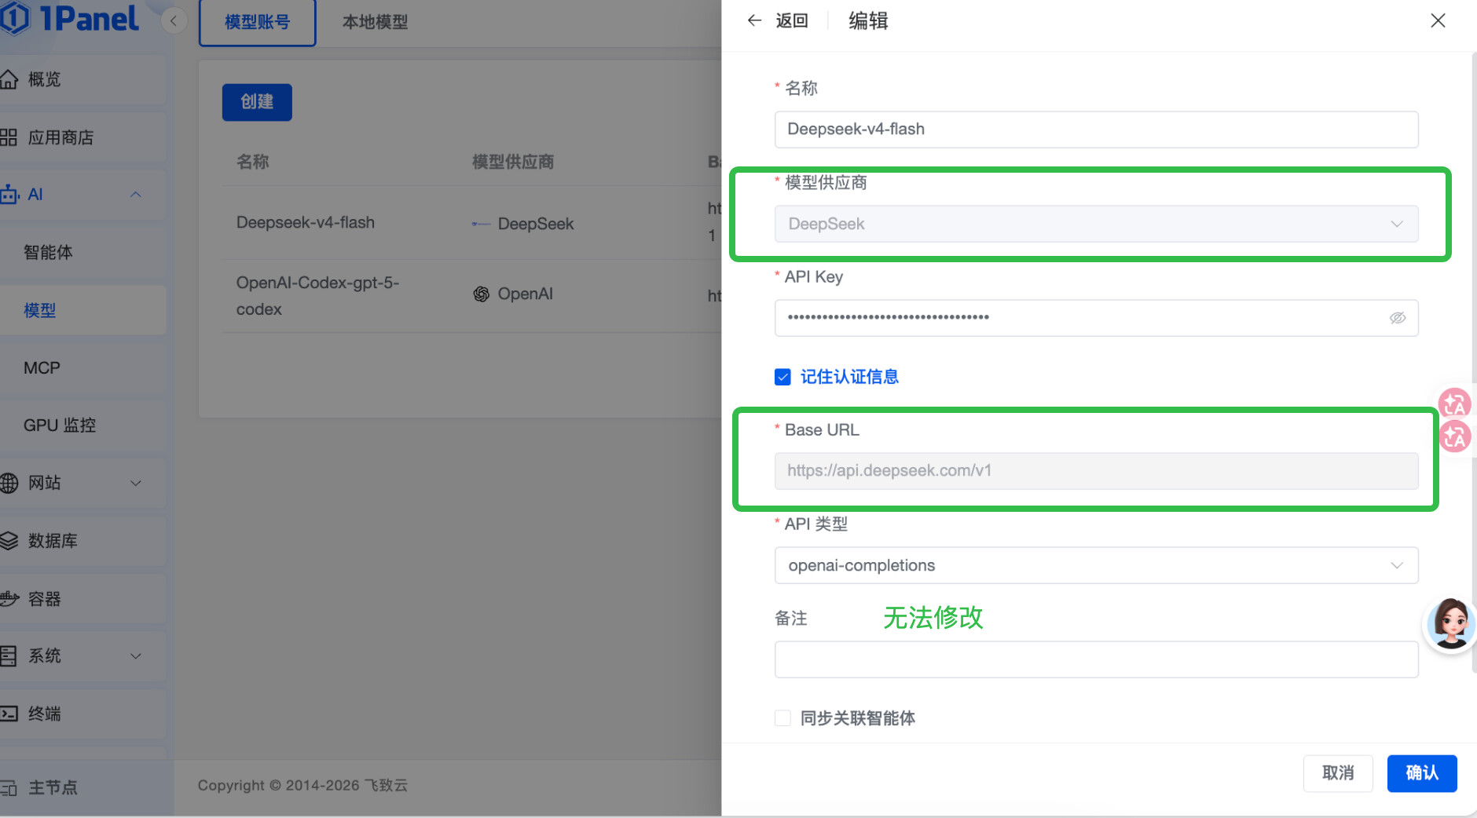Click the DeepSeek logo in provider column
This screenshot has width=1477, height=818.
481,224
